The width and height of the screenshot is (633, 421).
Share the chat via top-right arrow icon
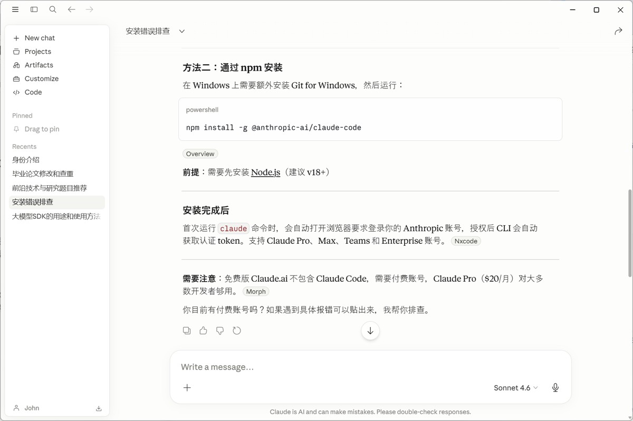tap(618, 31)
